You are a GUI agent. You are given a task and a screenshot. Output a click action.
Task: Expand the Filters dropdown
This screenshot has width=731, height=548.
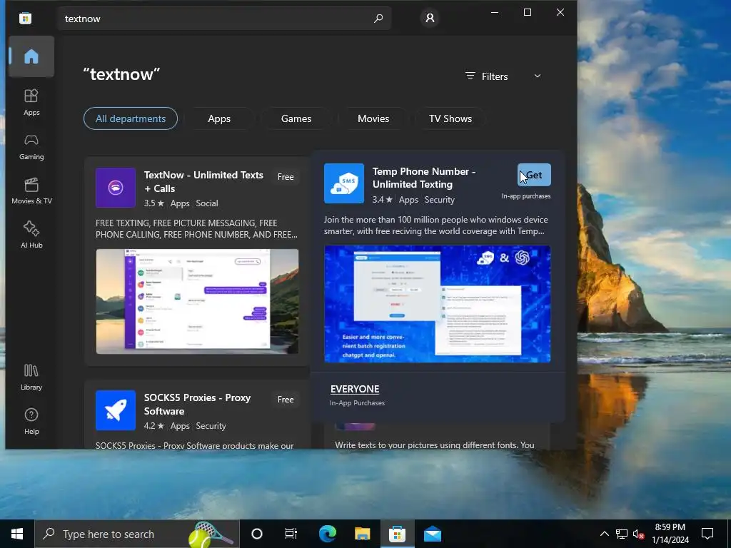tap(503, 76)
